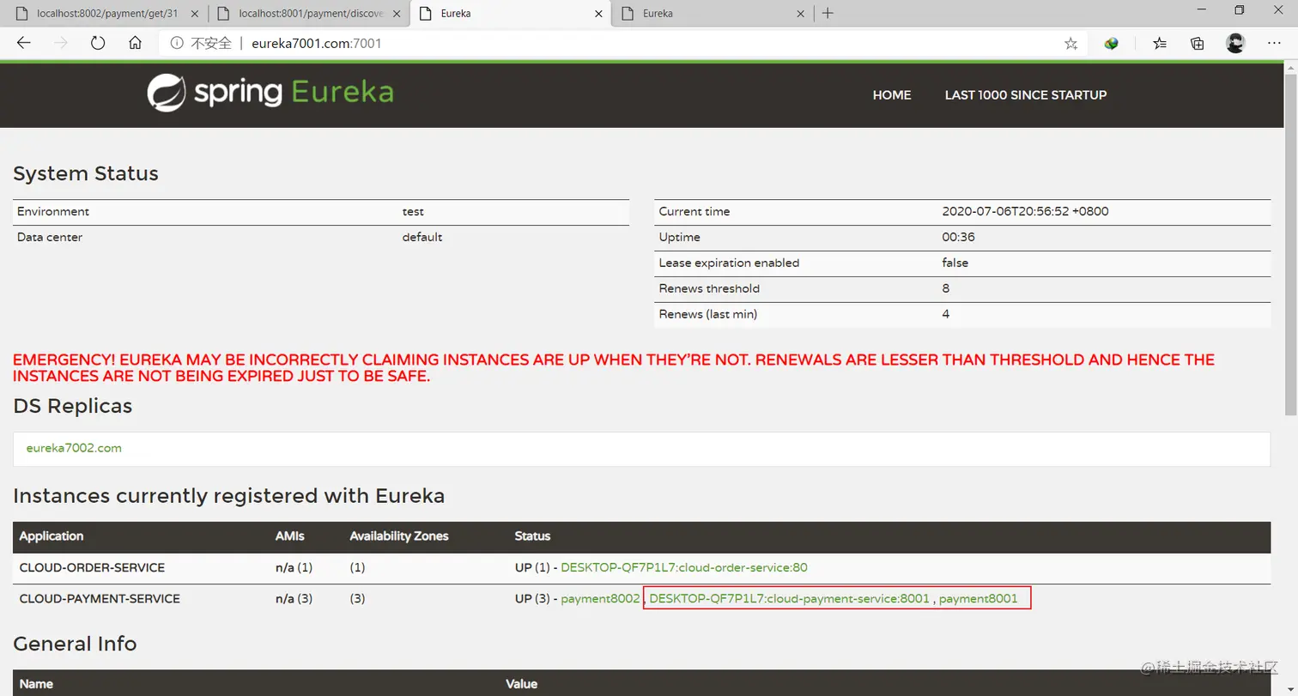
Task: Click the Name column header under General Info
Action: click(x=36, y=684)
